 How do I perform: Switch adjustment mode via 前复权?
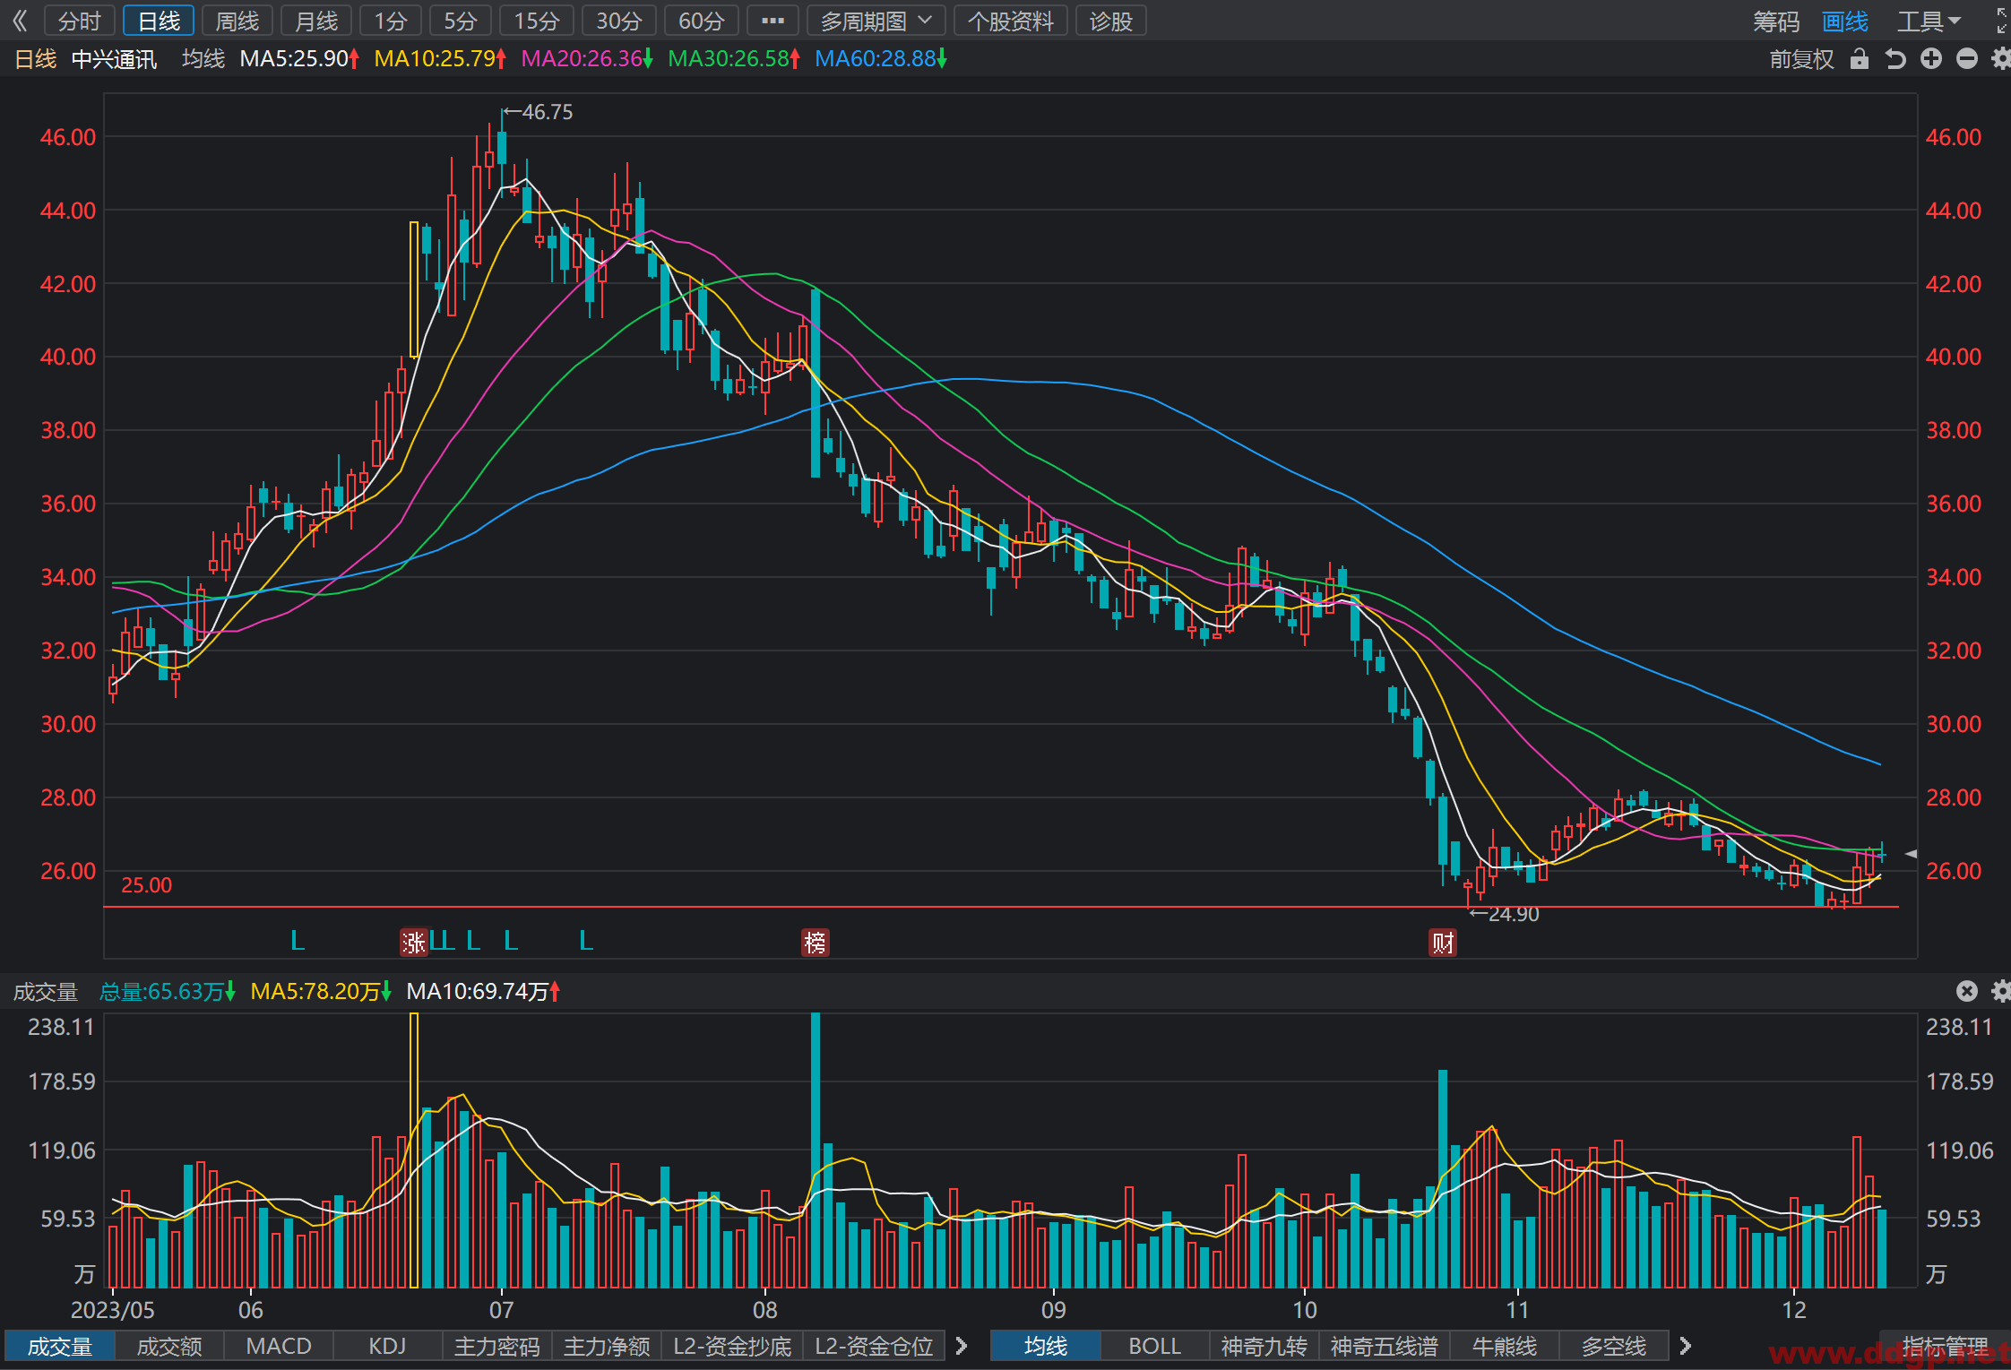[1801, 59]
